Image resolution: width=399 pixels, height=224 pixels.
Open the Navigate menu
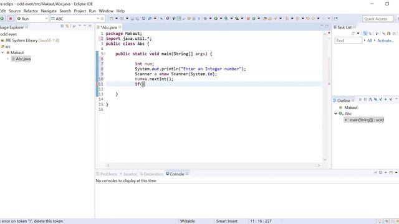[x=49, y=11]
